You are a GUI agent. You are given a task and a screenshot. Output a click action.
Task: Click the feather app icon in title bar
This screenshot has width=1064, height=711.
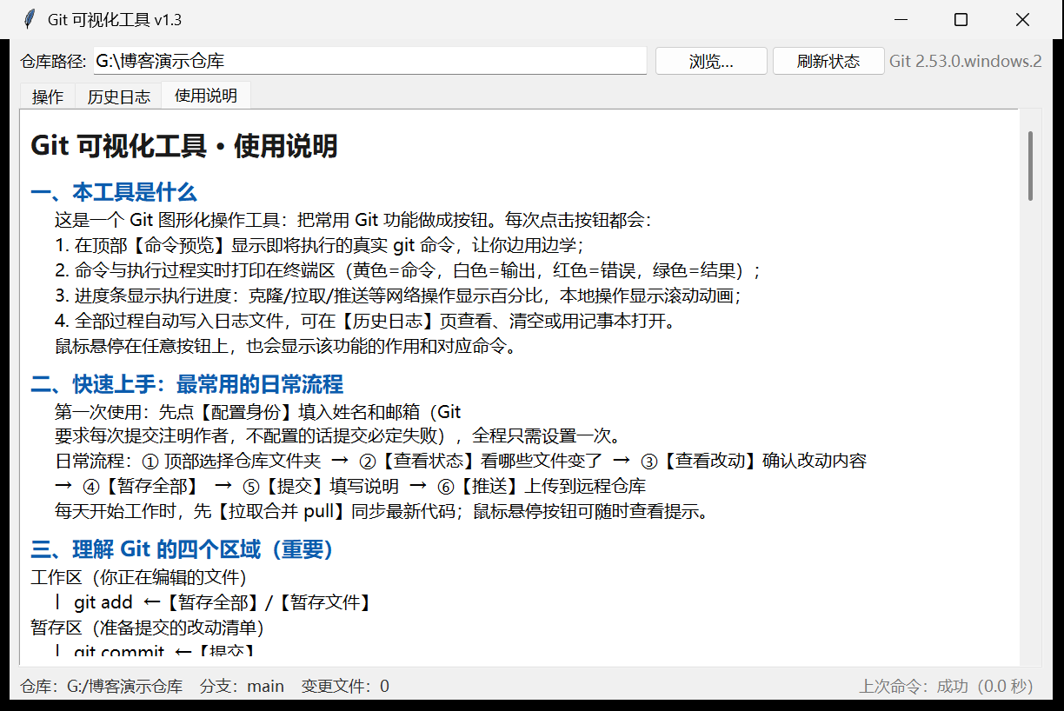point(30,19)
